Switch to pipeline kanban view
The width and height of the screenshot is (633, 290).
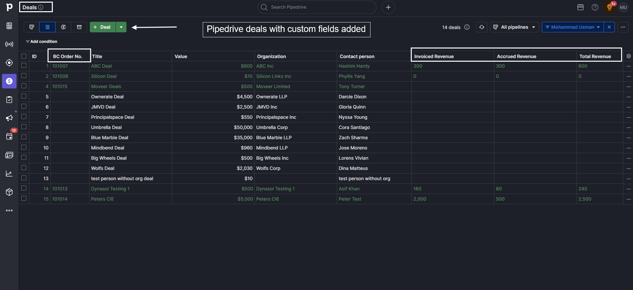32,27
